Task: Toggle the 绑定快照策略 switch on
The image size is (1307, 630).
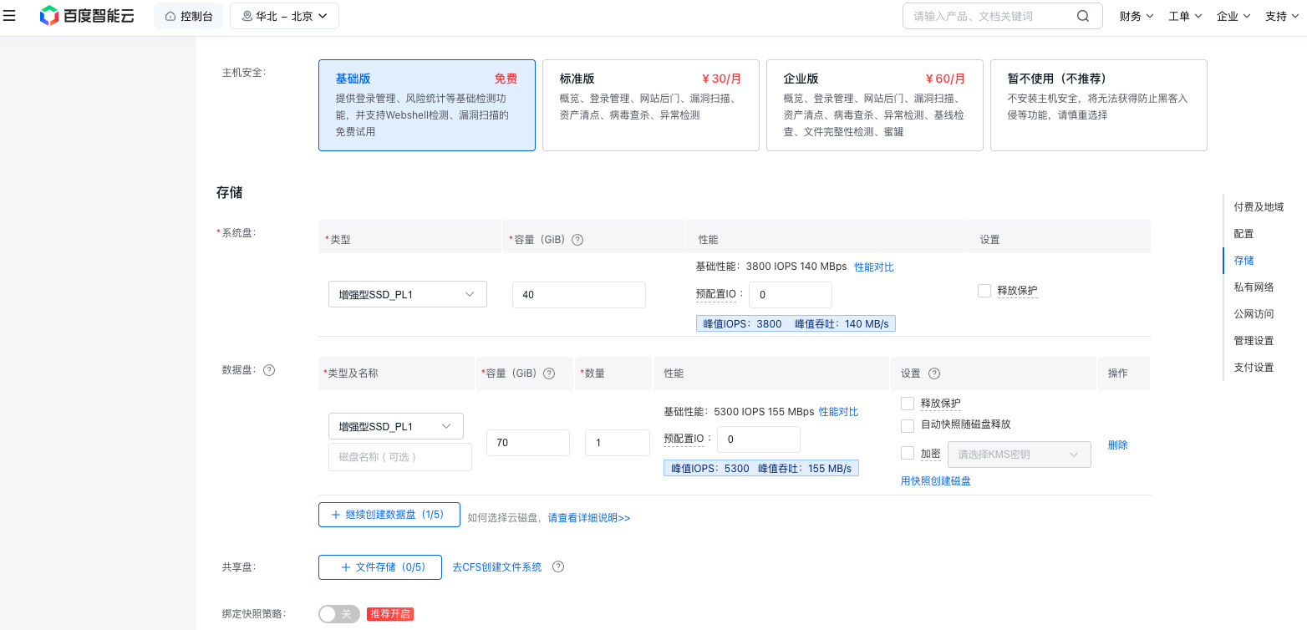Action: pos(339,614)
